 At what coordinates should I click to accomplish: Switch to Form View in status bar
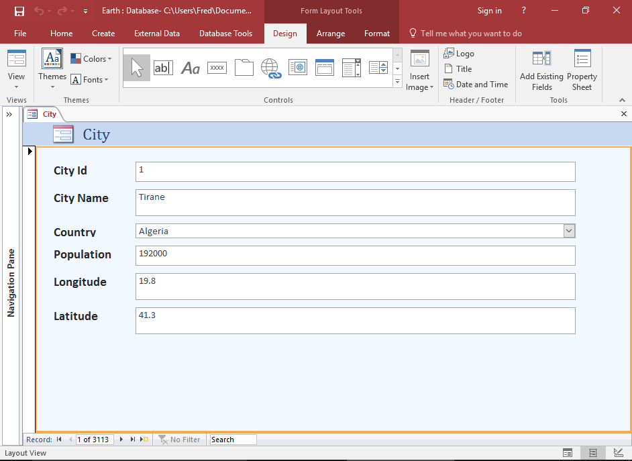[x=568, y=453]
